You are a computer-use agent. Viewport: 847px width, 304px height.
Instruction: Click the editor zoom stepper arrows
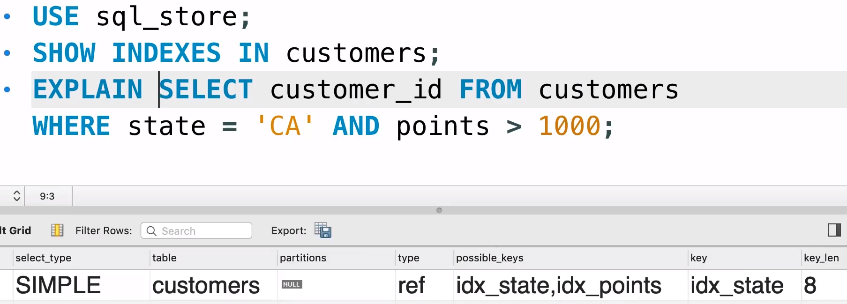tap(16, 196)
